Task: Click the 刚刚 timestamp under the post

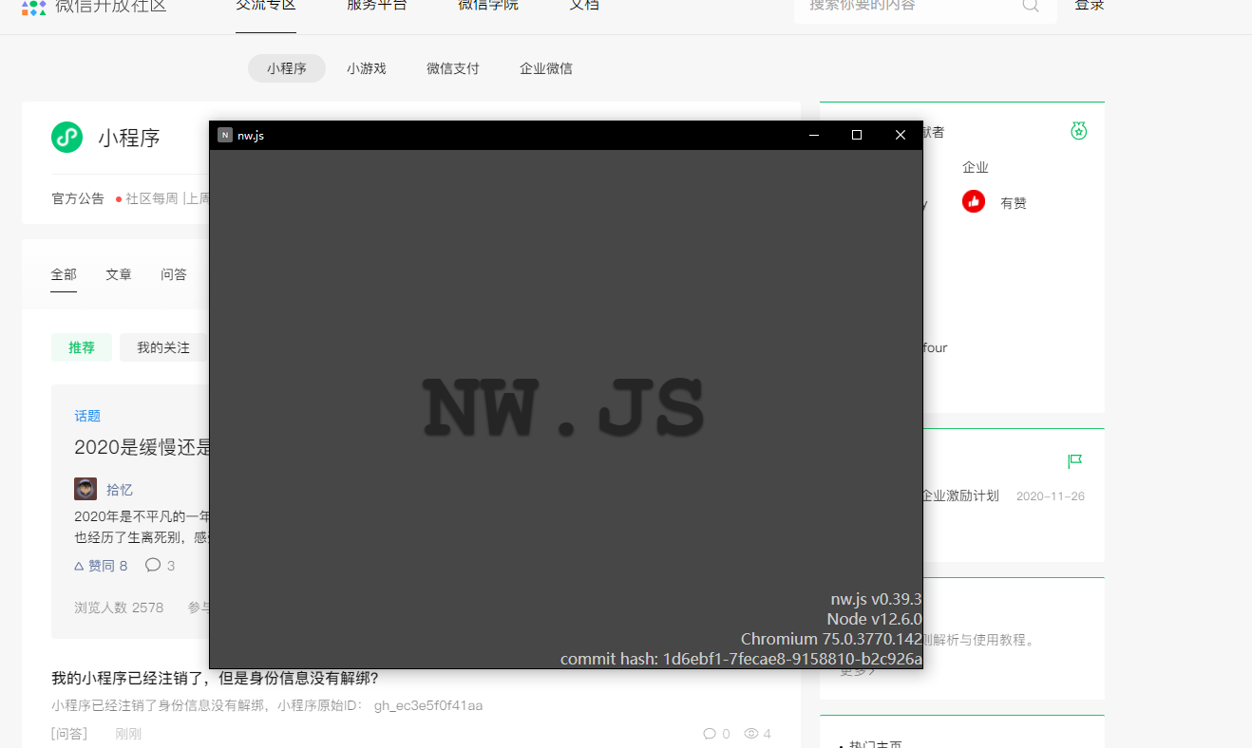Action: tap(128, 734)
